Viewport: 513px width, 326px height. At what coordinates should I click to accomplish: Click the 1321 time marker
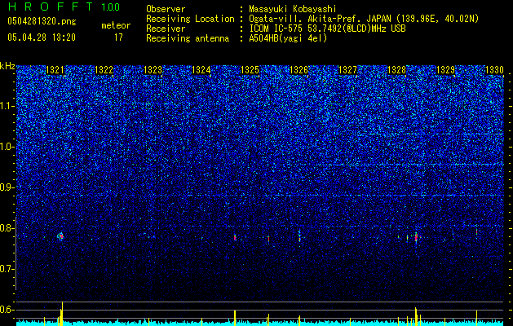(x=55, y=70)
